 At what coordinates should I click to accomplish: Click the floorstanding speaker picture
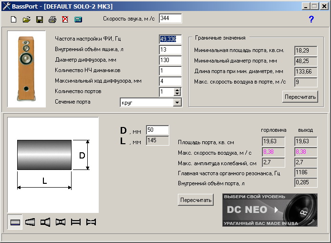click(x=26, y=69)
